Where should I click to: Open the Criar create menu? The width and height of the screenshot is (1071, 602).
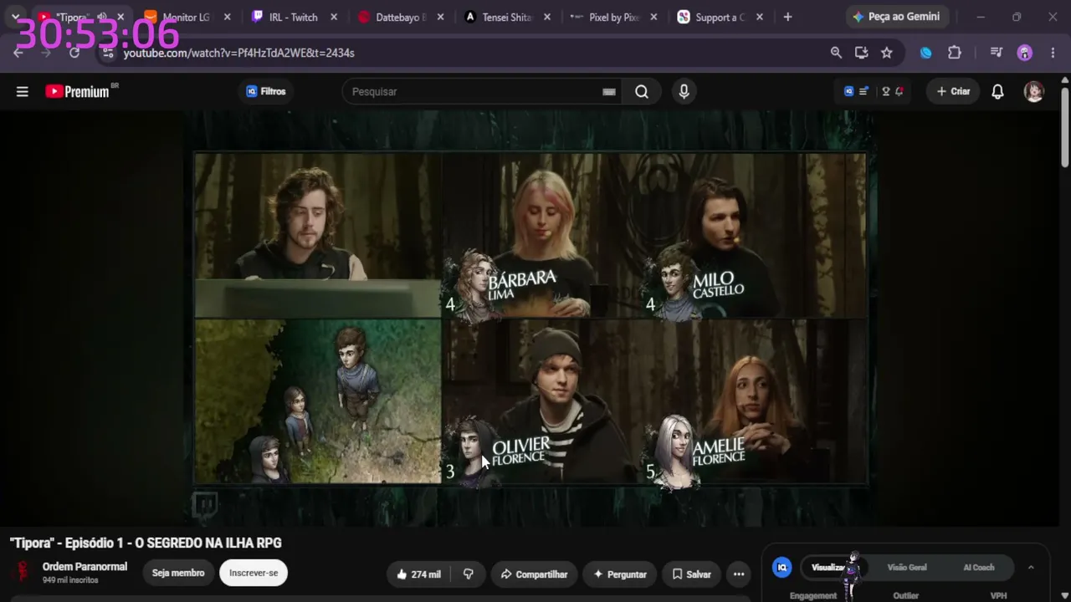[953, 92]
